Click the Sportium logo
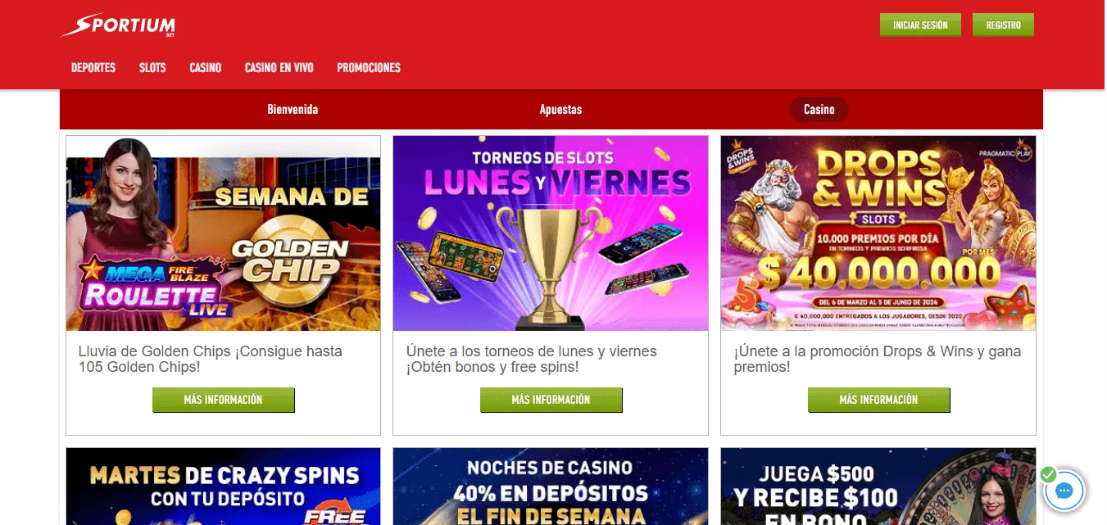Viewport: 1107px width, 525px height. [x=118, y=25]
